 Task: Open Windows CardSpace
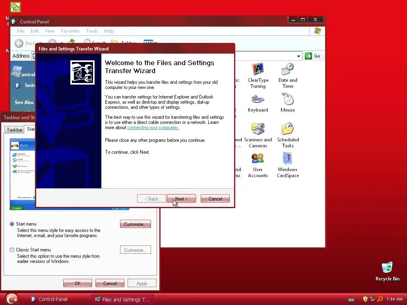(x=288, y=165)
